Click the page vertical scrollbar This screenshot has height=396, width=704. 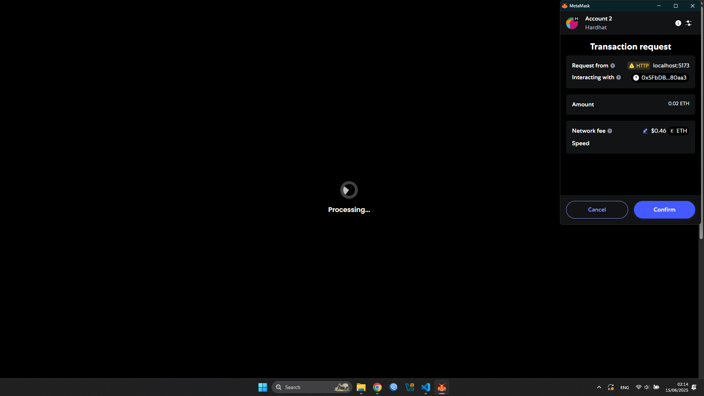point(701,231)
